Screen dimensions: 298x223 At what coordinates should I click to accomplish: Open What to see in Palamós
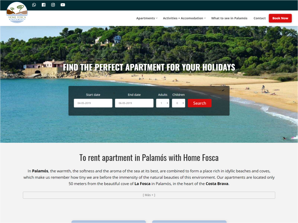(x=229, y=18)
